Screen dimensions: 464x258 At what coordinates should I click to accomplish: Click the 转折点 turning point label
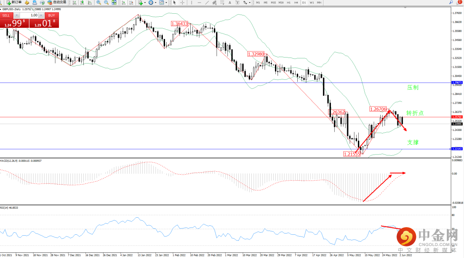415,113
